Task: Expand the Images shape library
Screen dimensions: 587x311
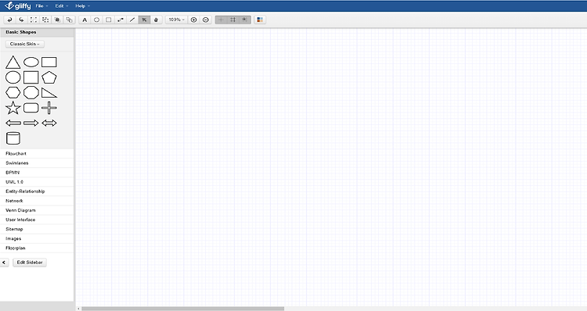Action: point(37,239)
